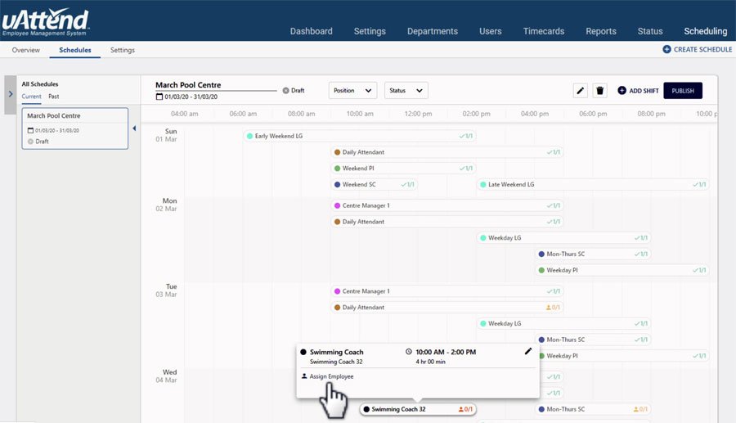Click pencil icon in Swimming Coach popup
This screenshot has width=736, height=423.
[528, 352]
